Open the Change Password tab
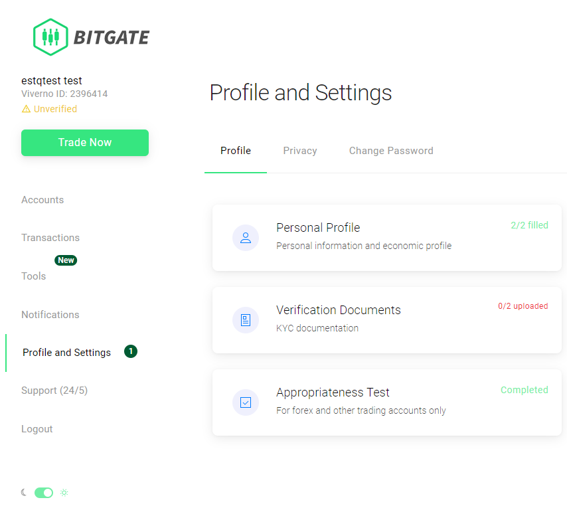The height and width of the screenshot is (524, 567). coord(391,151)
